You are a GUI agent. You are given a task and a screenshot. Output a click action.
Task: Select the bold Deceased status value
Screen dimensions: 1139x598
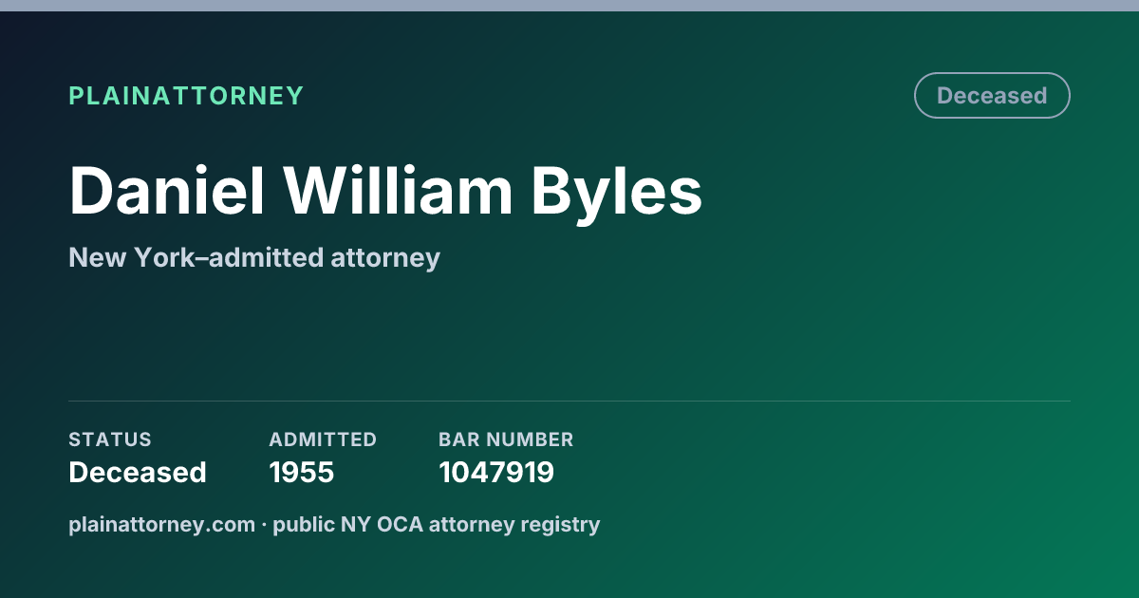(x=138, y=473)
